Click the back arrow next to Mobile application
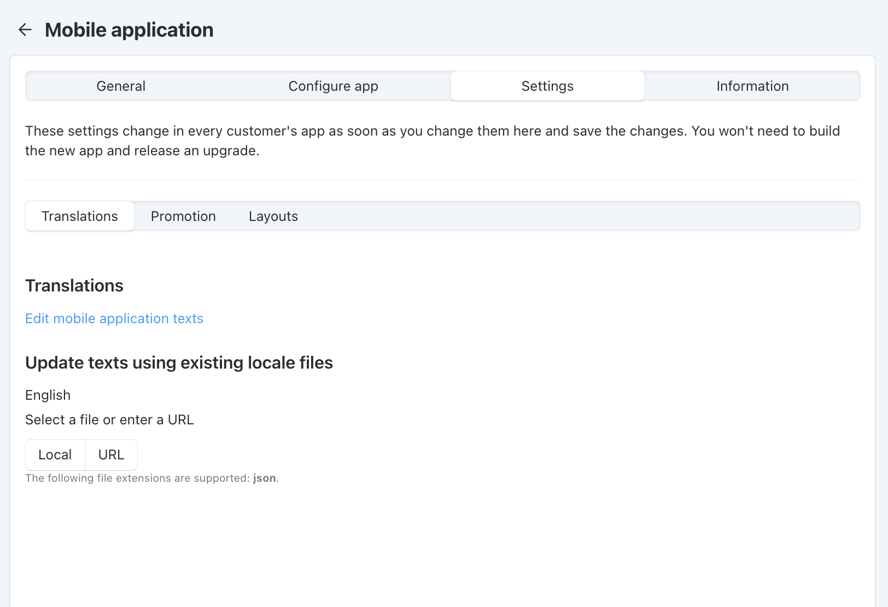 pos(25,30)
